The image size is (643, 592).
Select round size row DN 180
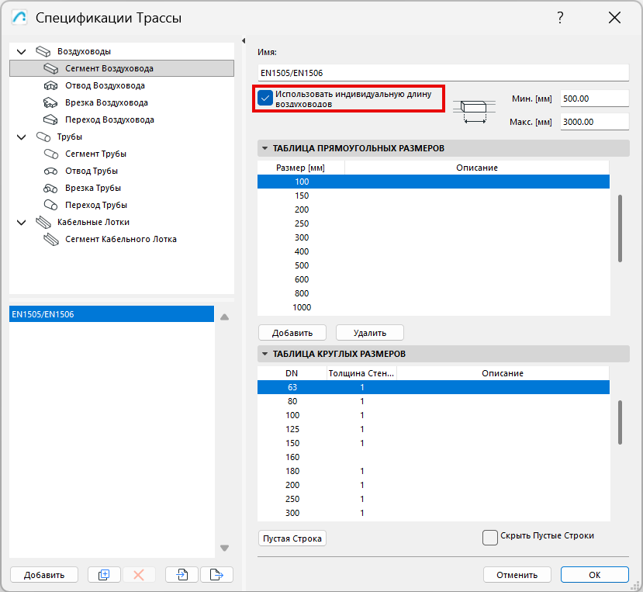click(434, 471)
